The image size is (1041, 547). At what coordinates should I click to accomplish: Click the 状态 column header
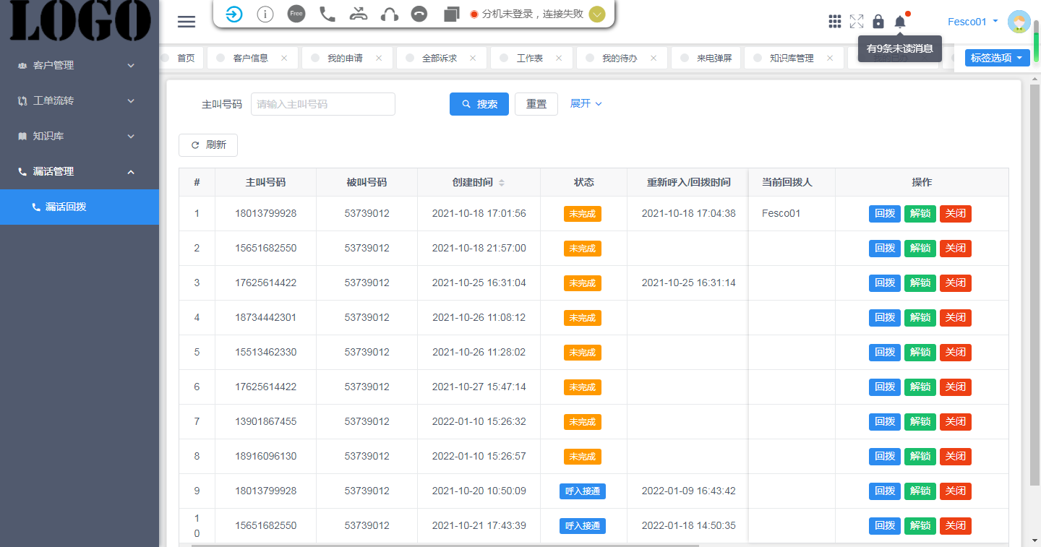tap(583, 183)
